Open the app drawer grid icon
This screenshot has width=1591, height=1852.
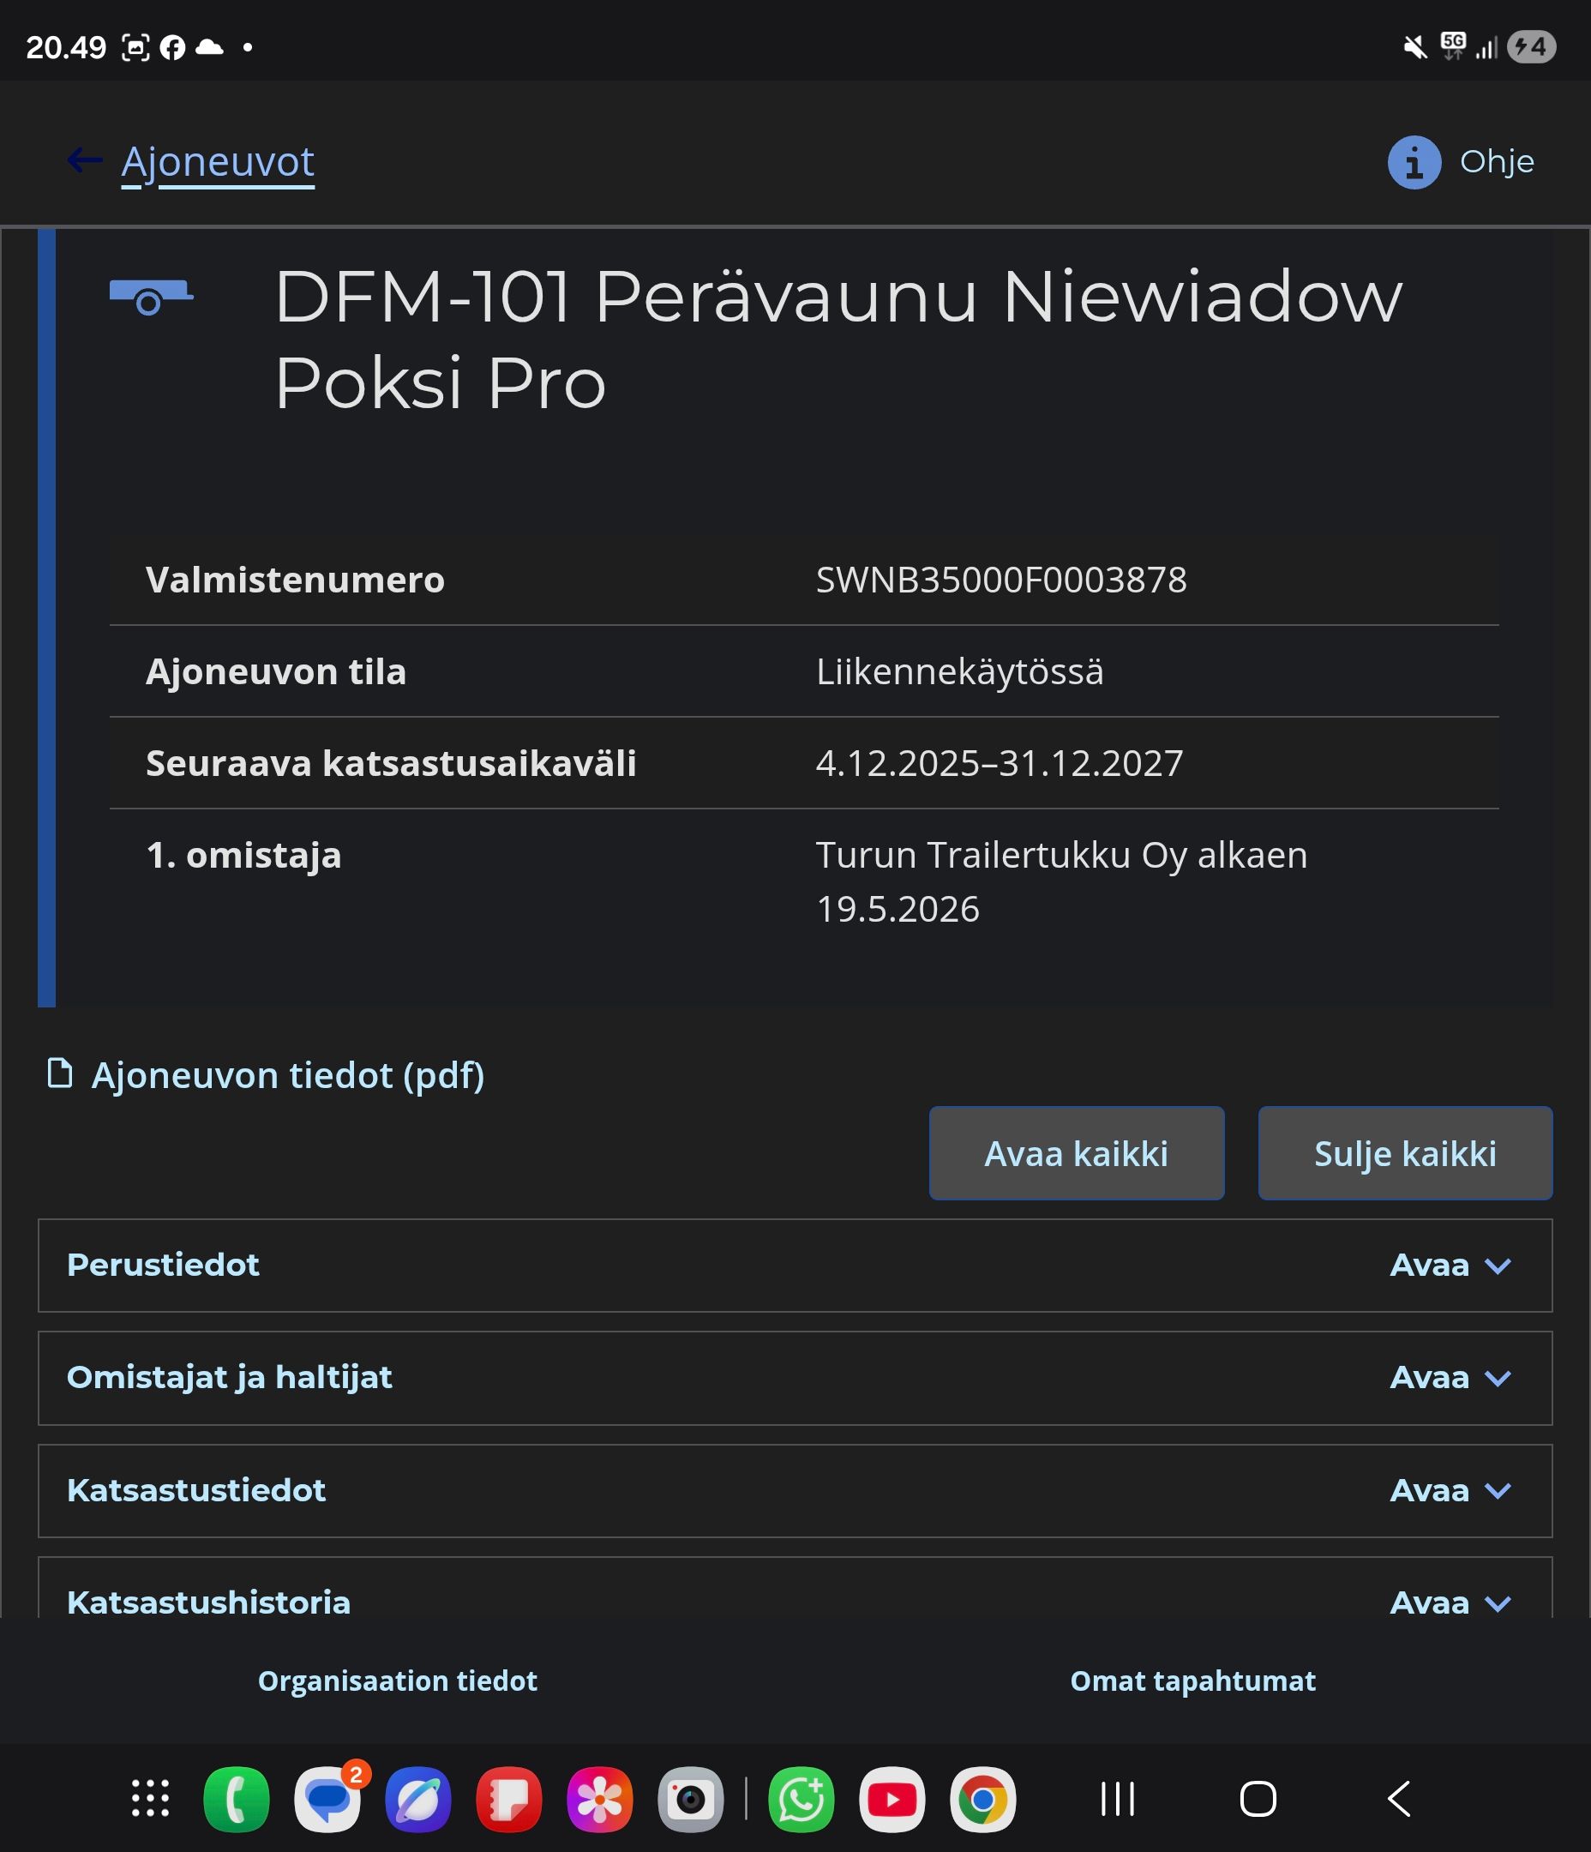pyautogui.click(x=150, y=1798)
